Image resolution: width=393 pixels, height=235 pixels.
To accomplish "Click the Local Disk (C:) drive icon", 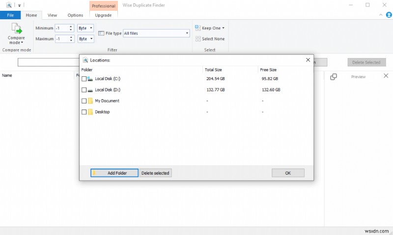I will (90, 79).
